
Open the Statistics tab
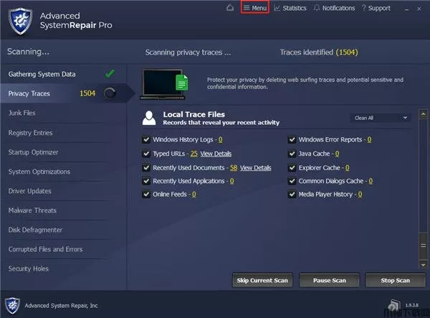point(290,8)
